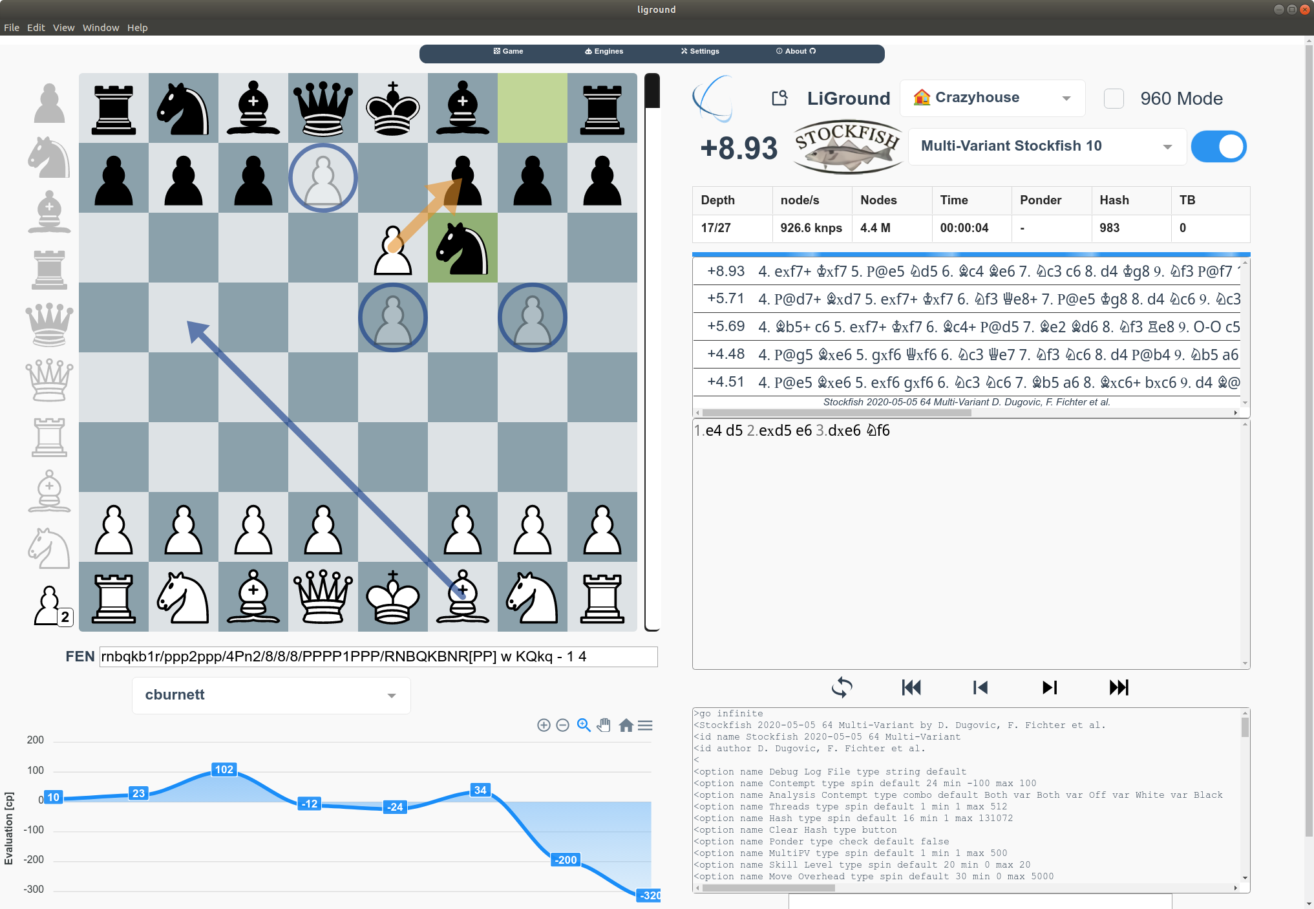This screenshot has height=909, width=1314.
Task: Select the chart pan hand tool
Action: click(x=604, y=725)
